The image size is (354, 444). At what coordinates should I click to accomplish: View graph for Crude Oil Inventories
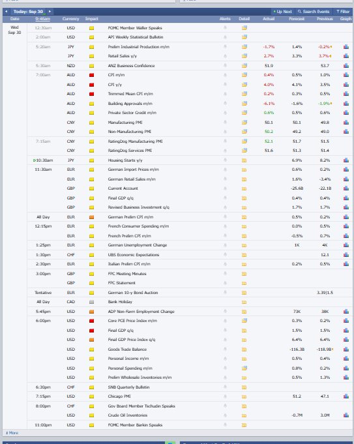(346, 415)
